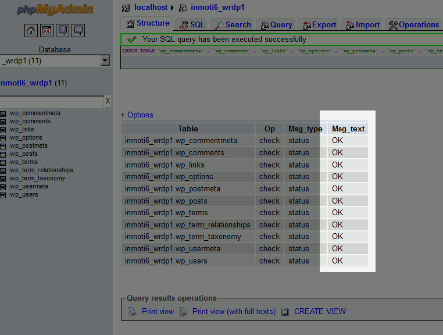Click the Print view printer icon
The height and width of the screenshot is (335, 443).
click(133, 312)
